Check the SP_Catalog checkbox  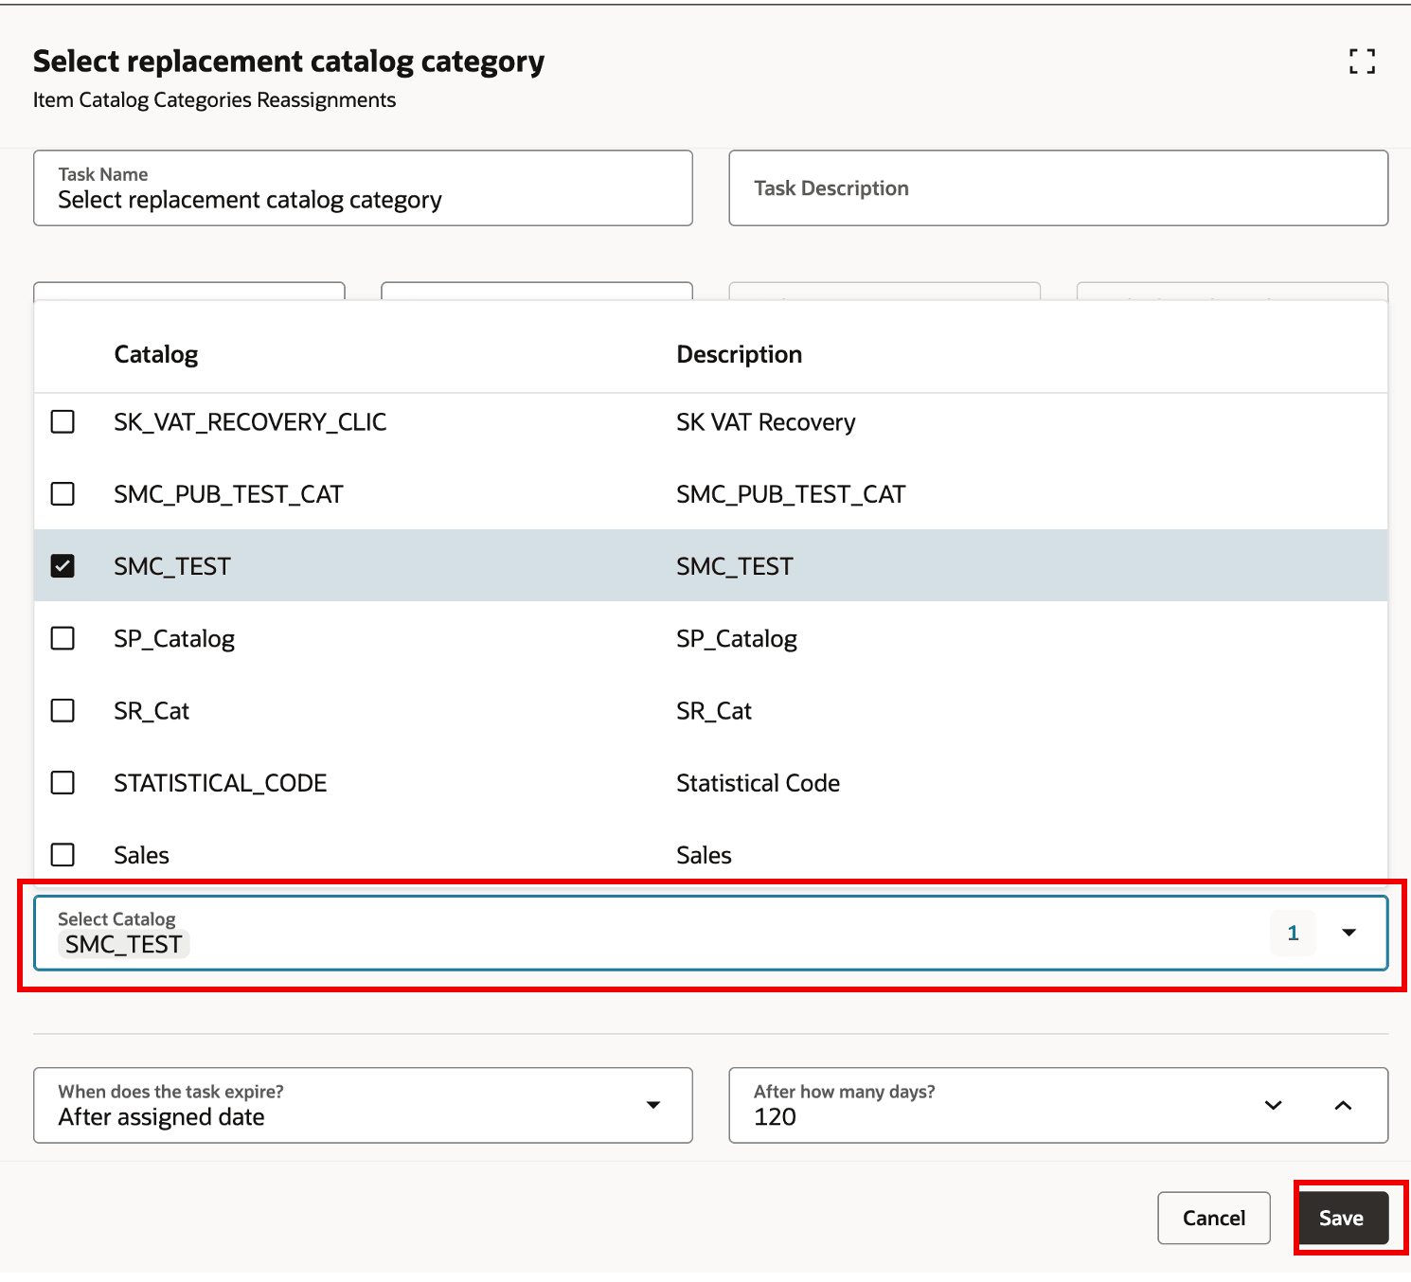[x=63, y=638]
